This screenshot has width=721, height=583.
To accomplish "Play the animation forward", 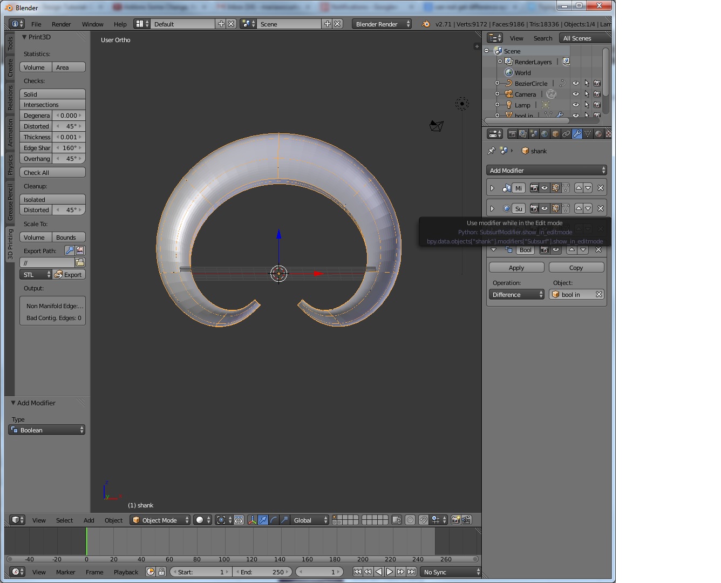I will coord(390,572).
